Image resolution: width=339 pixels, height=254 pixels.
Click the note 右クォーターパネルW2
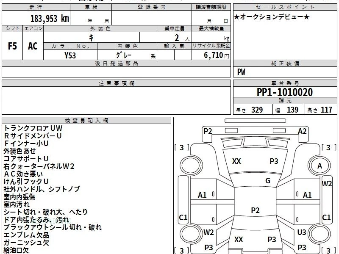39,166
